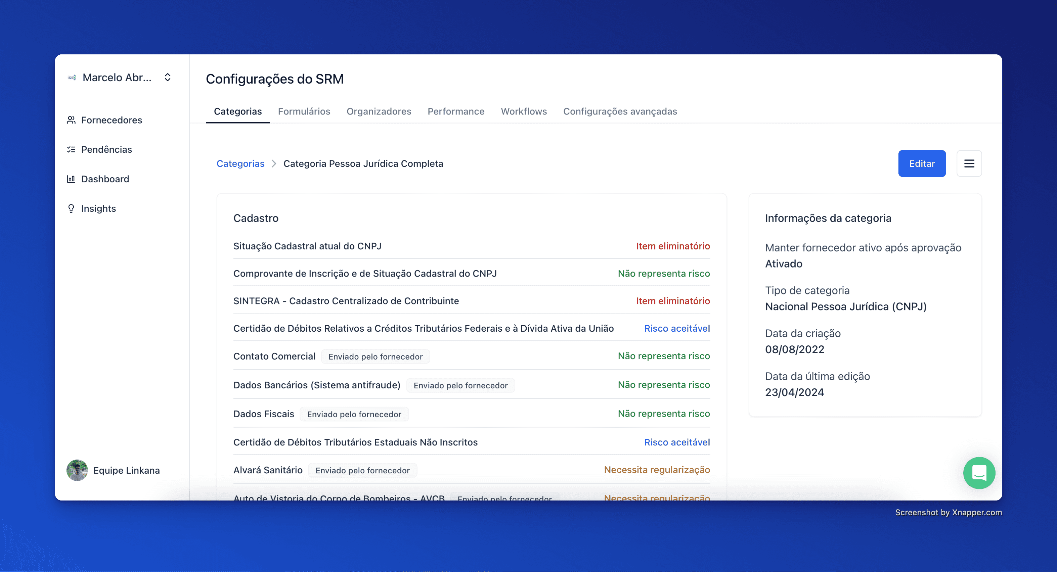Click the breadcrumb chevron after Categorias
The image size is (1058, 572).
pos(274,163)
